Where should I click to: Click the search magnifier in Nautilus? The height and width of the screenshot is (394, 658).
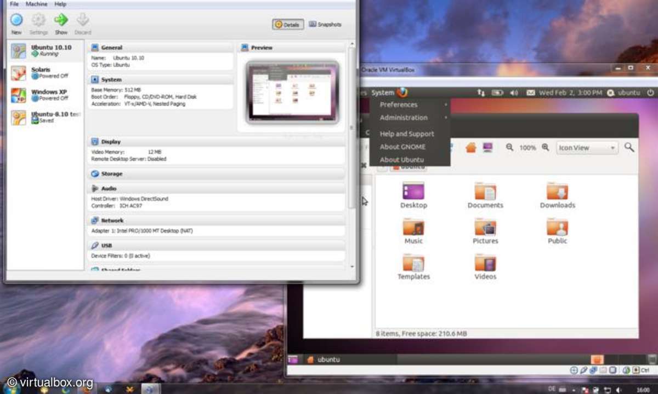click(629, 147)
